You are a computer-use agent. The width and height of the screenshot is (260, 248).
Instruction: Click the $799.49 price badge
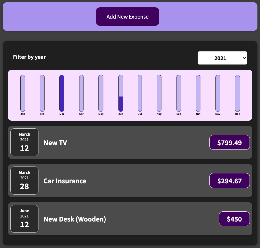point(229,142)
